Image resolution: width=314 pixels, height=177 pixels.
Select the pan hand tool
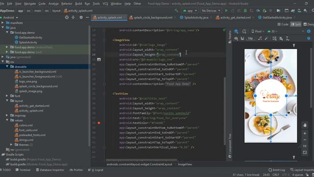(x=305, y=125)
